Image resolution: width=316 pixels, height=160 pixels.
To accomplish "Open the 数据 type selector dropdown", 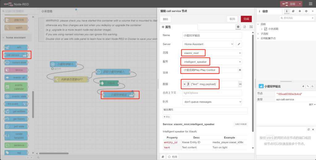I will [x=186, y=84].
